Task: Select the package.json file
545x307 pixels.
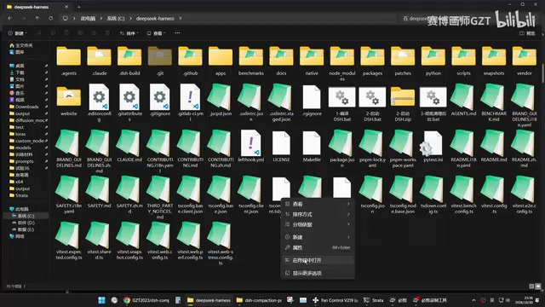Action: click(342, 149)
